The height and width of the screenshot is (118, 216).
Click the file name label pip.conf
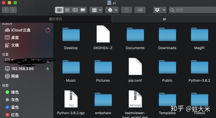pyautogui.click(x=135, y=81)
